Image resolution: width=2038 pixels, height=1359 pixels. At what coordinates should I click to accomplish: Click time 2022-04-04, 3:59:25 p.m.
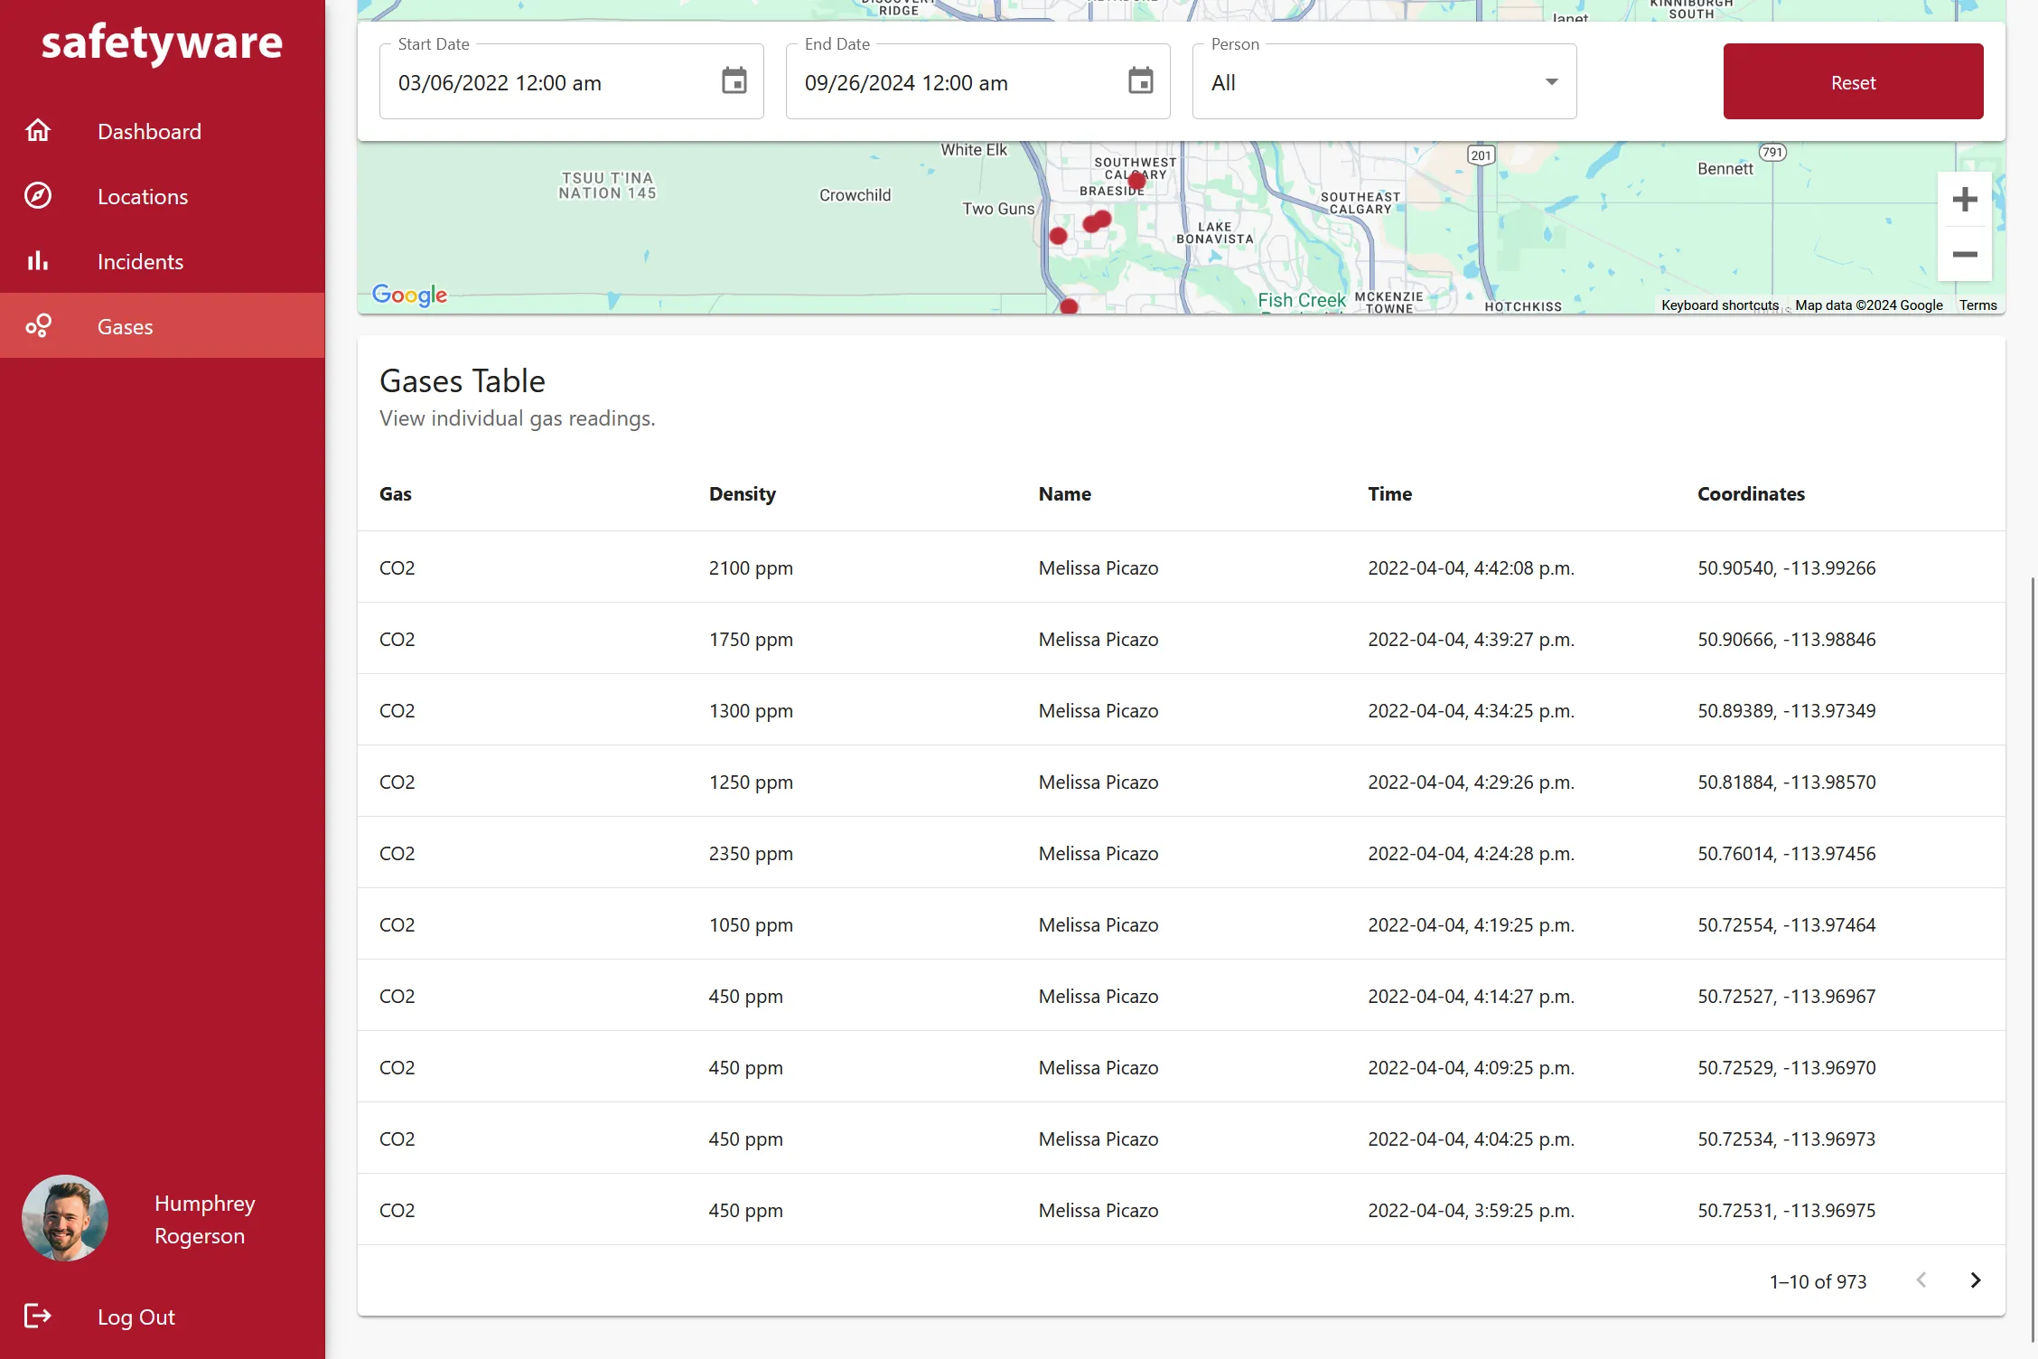point(1472,1211)
